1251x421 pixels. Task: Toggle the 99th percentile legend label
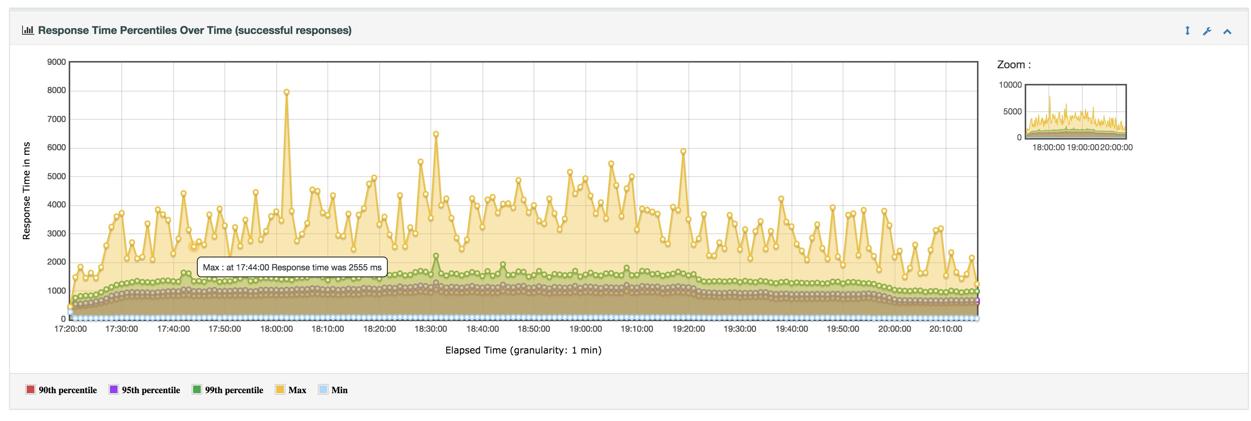coord(234,390)
